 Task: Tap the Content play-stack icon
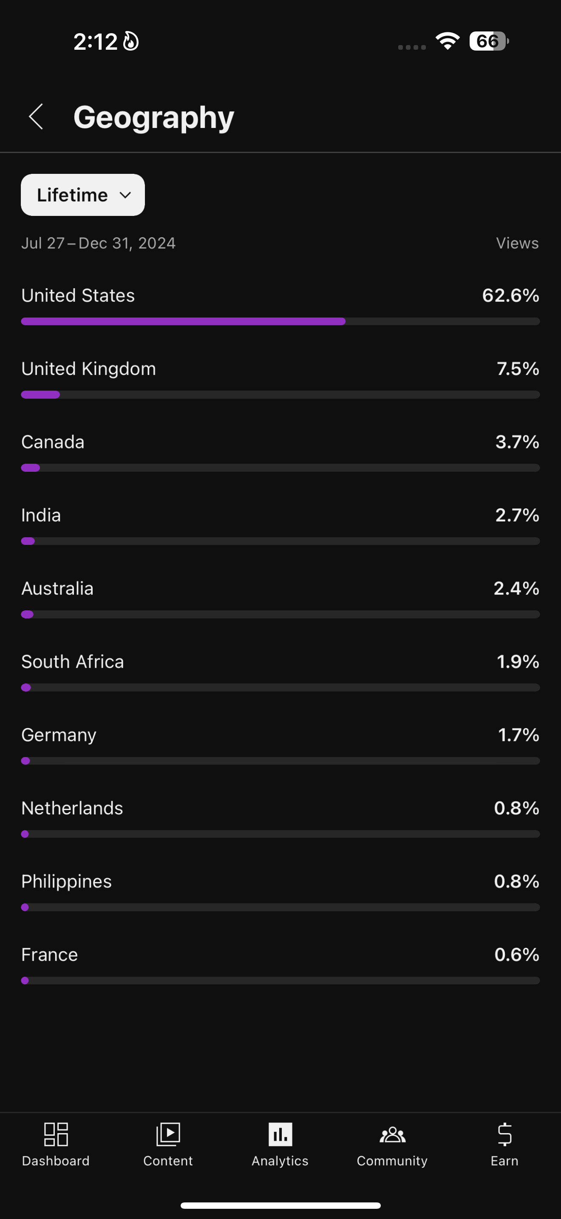[168, 1134]
